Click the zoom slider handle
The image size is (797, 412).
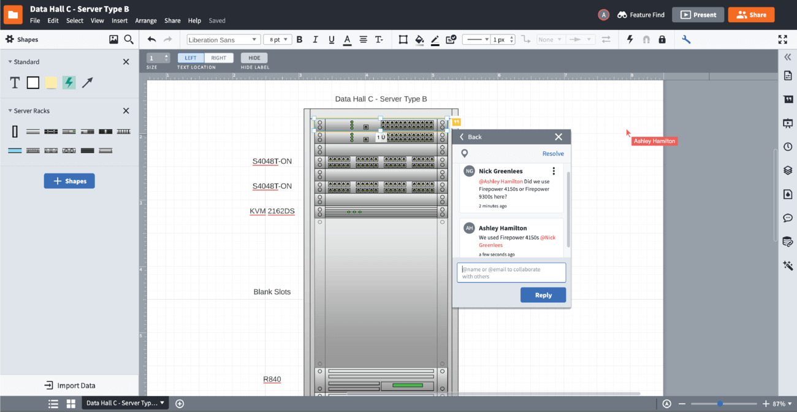[x=720, y=404]
